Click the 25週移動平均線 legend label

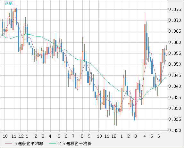click(x=75, y=144)
